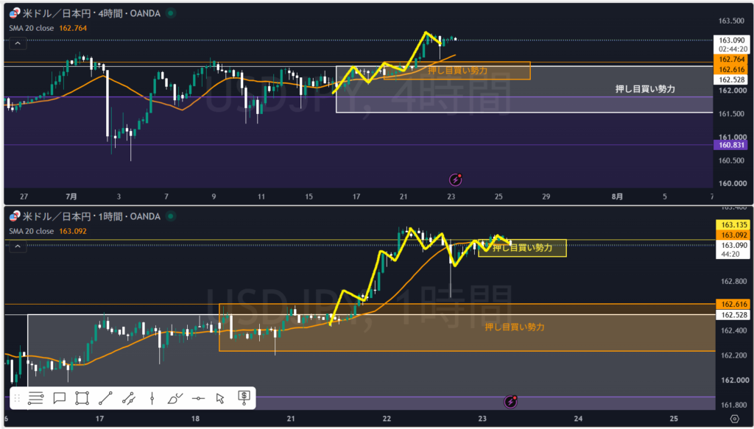Click USD/JPY flag icon on 4-hour chart

pyautogui.click(x=15, y=13)
